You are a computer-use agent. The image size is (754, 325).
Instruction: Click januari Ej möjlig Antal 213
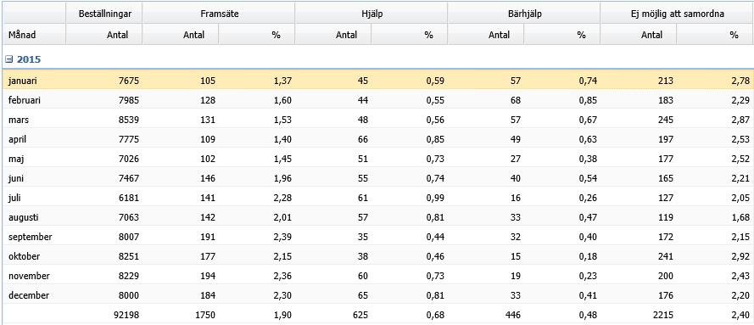pyautogui.click(x=666, y=81)
